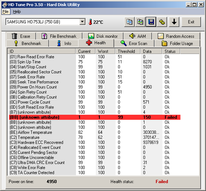This screenshot has width=206, height=191.
Task: Click the data value 9378619
Action: [151, 142]
